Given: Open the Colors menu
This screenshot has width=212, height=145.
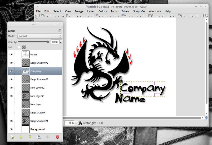Looking at the screenshot, I should [x=103, y=11].
